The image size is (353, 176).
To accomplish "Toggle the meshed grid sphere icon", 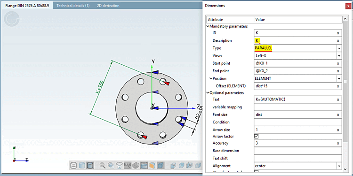I will [136, 166].
